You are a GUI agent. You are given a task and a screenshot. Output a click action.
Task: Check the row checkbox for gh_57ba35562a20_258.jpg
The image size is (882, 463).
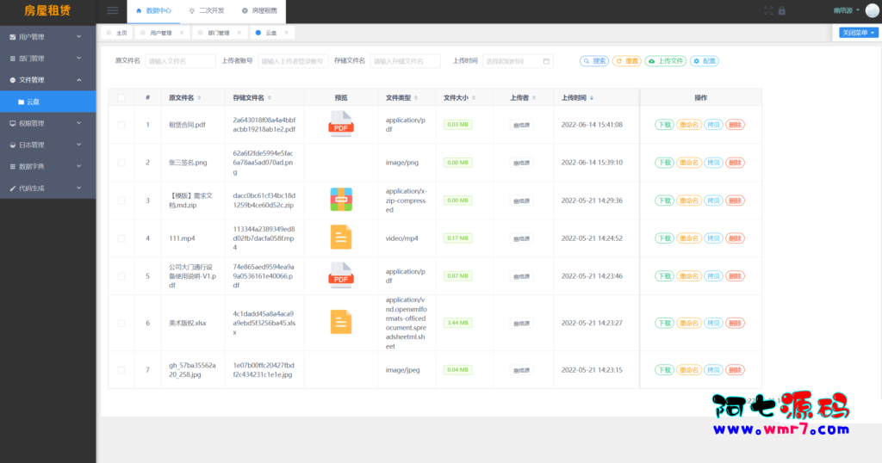pyautogui.click(x=121, y=370)
